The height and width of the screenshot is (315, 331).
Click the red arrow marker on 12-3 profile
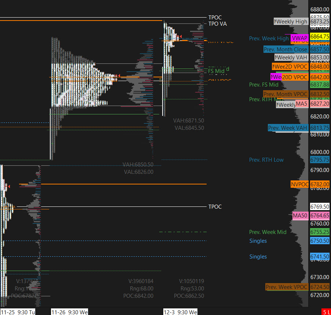pos(179,37)
